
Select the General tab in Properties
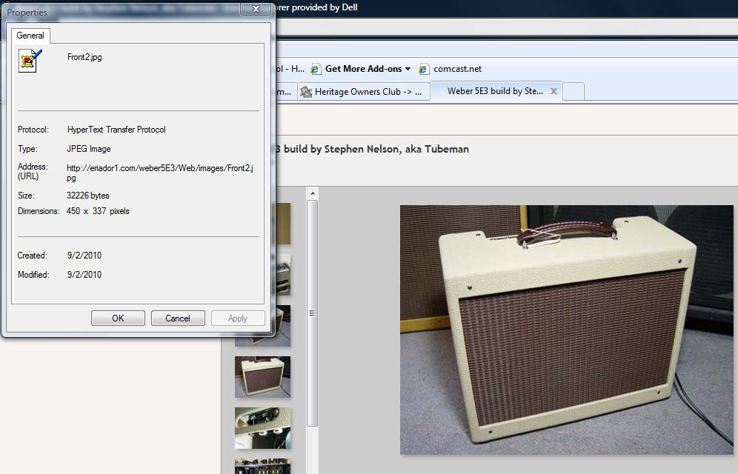(x=30, y=36)
